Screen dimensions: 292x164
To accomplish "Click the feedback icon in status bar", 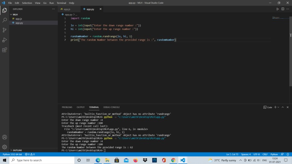I will click(282, 154).
